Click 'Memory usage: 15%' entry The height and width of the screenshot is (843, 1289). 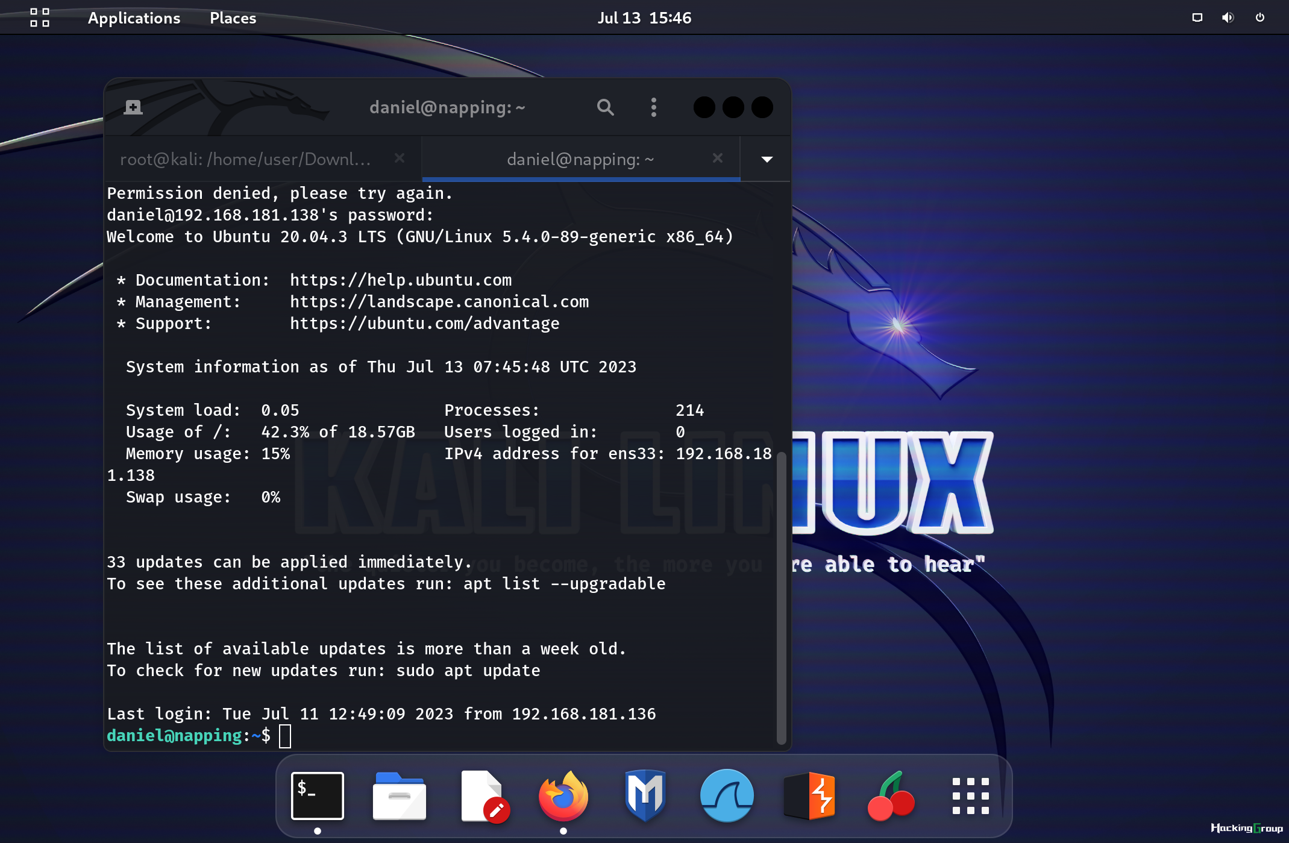tap(208, 454)
